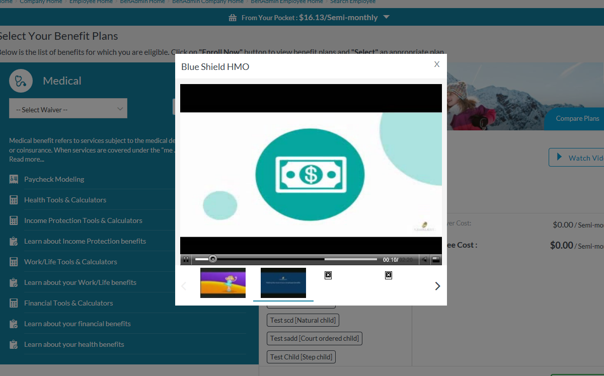The height and width of the screenshot is (376, 604).
Task: Click the Medical stethoscope icon
Action: pos(21,81)
